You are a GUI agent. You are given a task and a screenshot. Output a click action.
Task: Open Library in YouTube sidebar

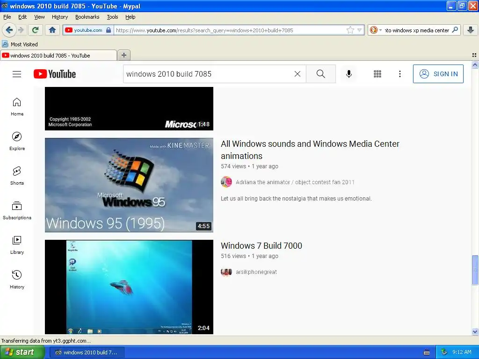(x=17, y=245)
